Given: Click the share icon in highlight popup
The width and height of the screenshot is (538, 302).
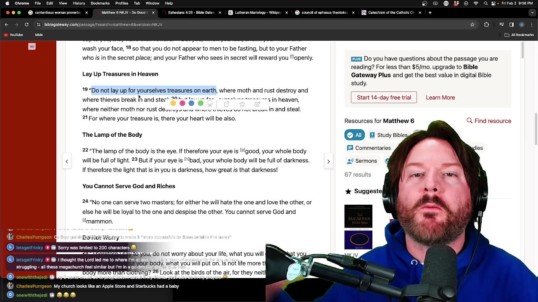Looking at the screenshot, I should click(227, 104).
